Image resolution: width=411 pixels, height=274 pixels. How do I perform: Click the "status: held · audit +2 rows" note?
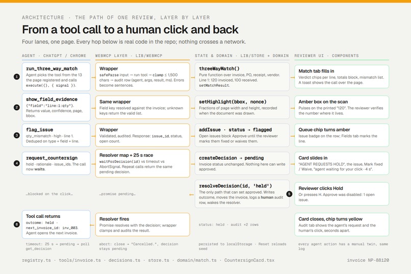pyautogui.click(x=228, y=225)
